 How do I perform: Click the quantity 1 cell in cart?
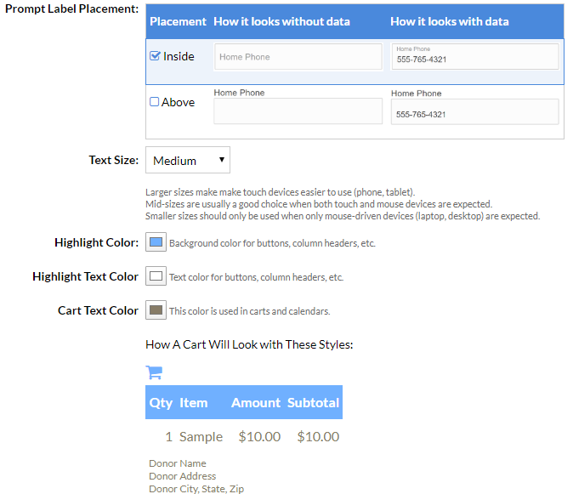coord(168,437)
